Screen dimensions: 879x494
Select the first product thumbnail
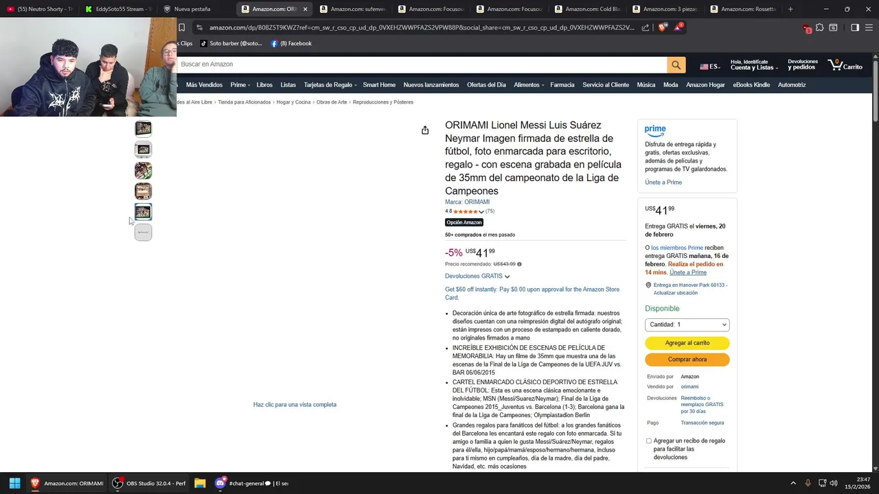coord(143,128)
